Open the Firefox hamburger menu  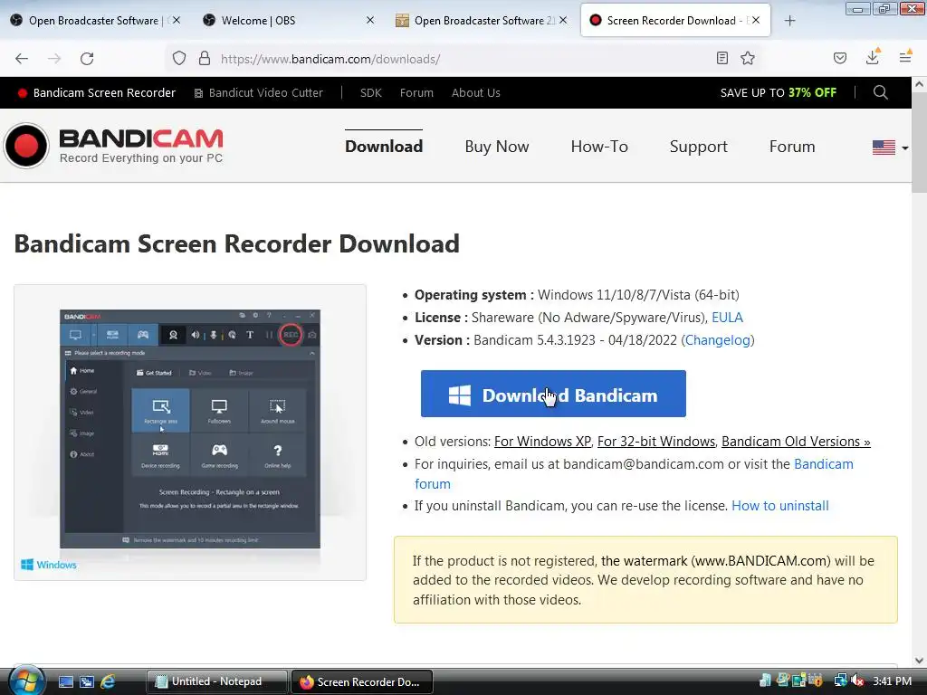(x=905, y=57)
